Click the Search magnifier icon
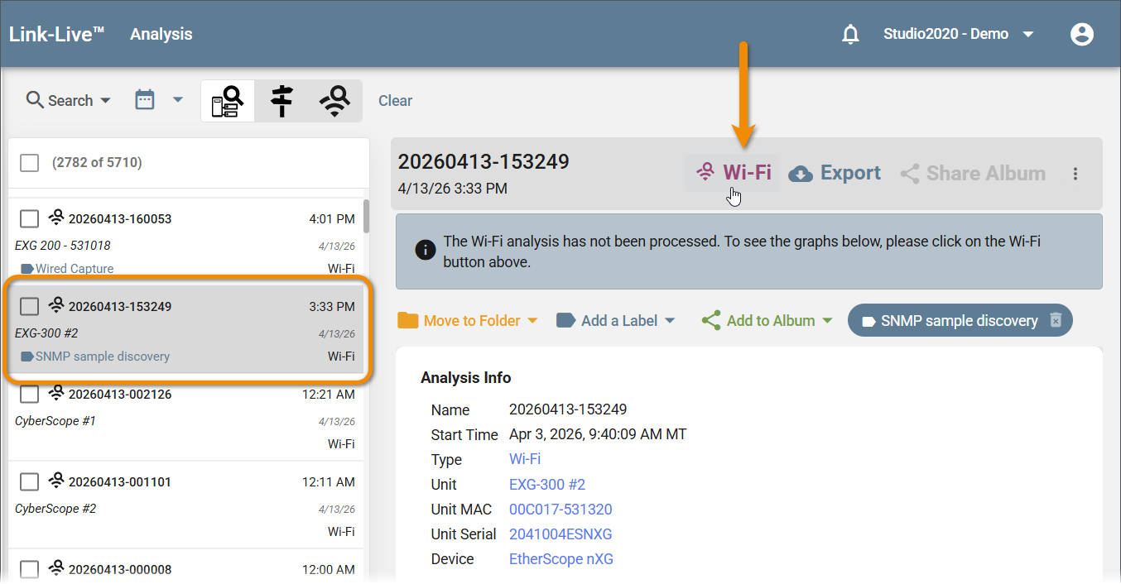This screenshot has height=584, width=1121. point(35,100)
